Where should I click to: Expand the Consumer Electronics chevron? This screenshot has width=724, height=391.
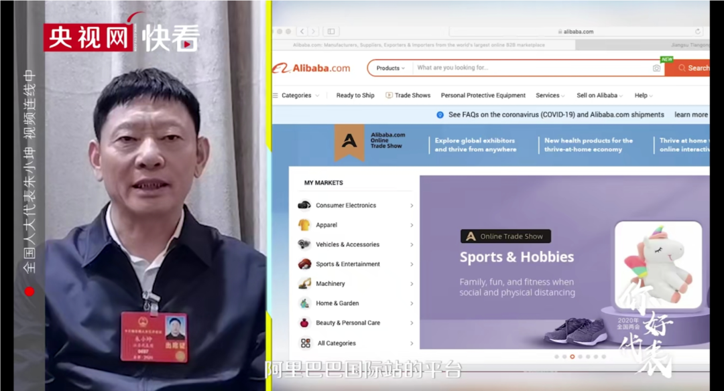[412, 206]
